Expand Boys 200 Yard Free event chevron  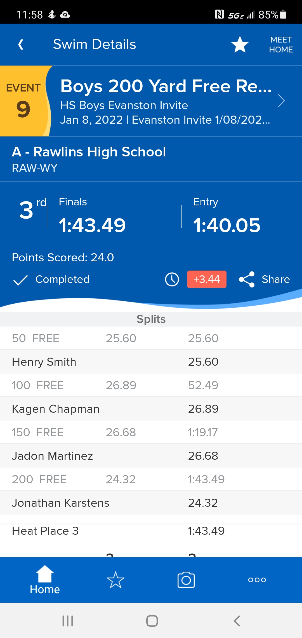pyautogui.click(x=281, y=101)
